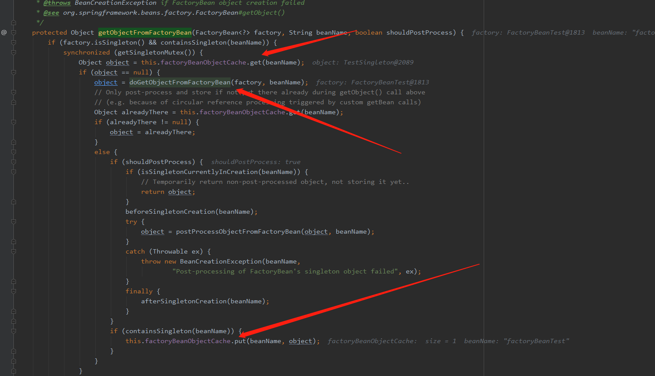Click blue 'object' variable before doGetObjectFromFactoryBean
This screenshot has width=655, height=376.
point(106,82)
